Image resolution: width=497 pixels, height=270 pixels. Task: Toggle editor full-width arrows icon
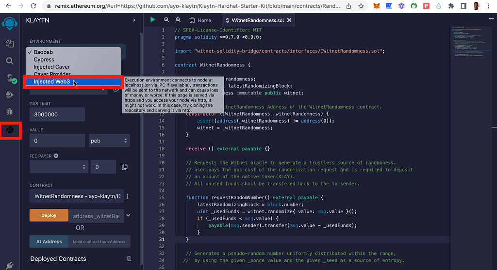(491, 19)
